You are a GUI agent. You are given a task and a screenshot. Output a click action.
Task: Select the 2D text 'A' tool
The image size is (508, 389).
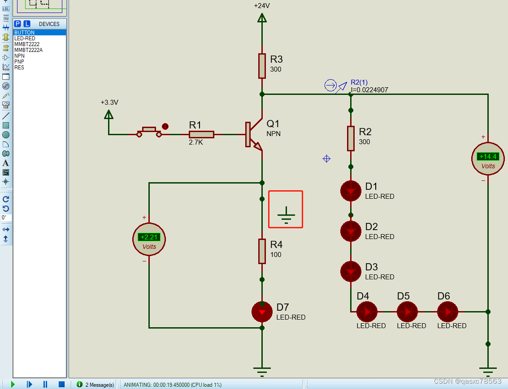point(6,163)
